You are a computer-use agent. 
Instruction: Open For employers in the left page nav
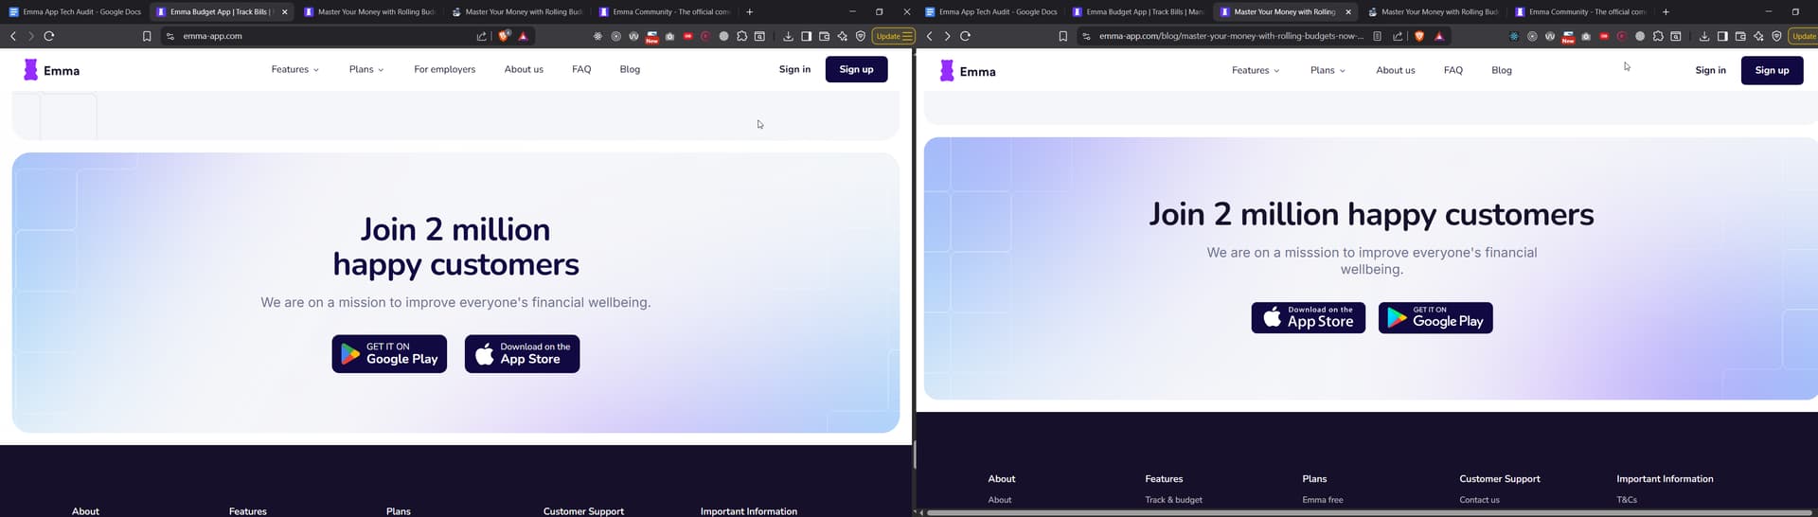[x=444, y=69]
